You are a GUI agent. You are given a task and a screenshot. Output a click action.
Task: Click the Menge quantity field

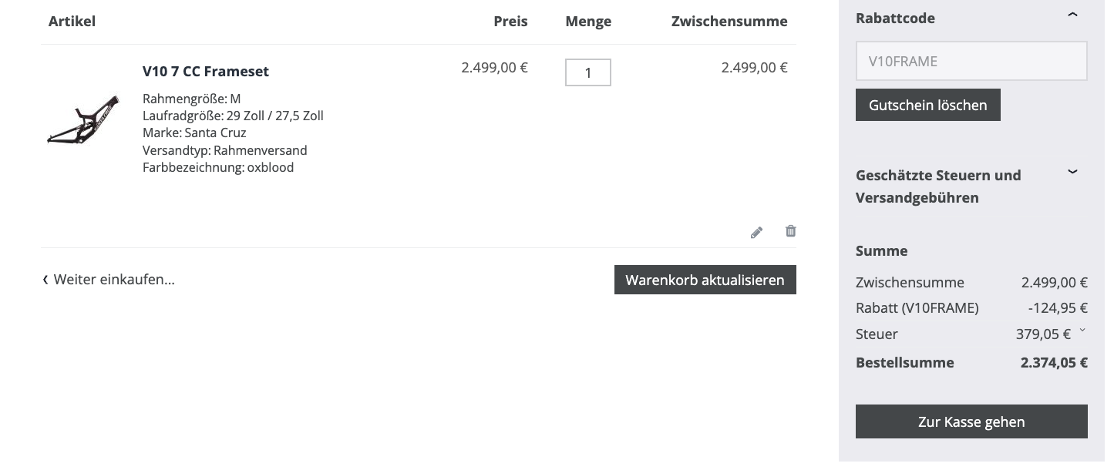[x=587, y=72]
